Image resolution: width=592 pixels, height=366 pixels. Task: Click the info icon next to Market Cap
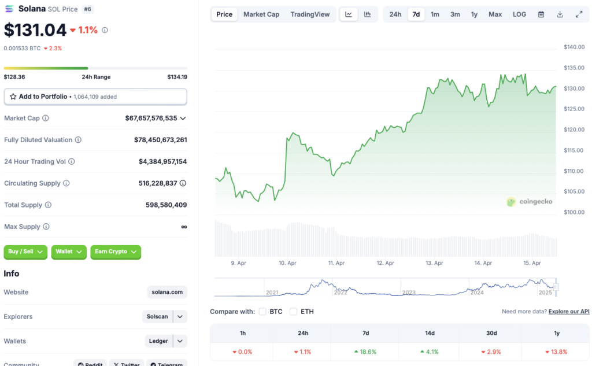[x=46, y=118]
